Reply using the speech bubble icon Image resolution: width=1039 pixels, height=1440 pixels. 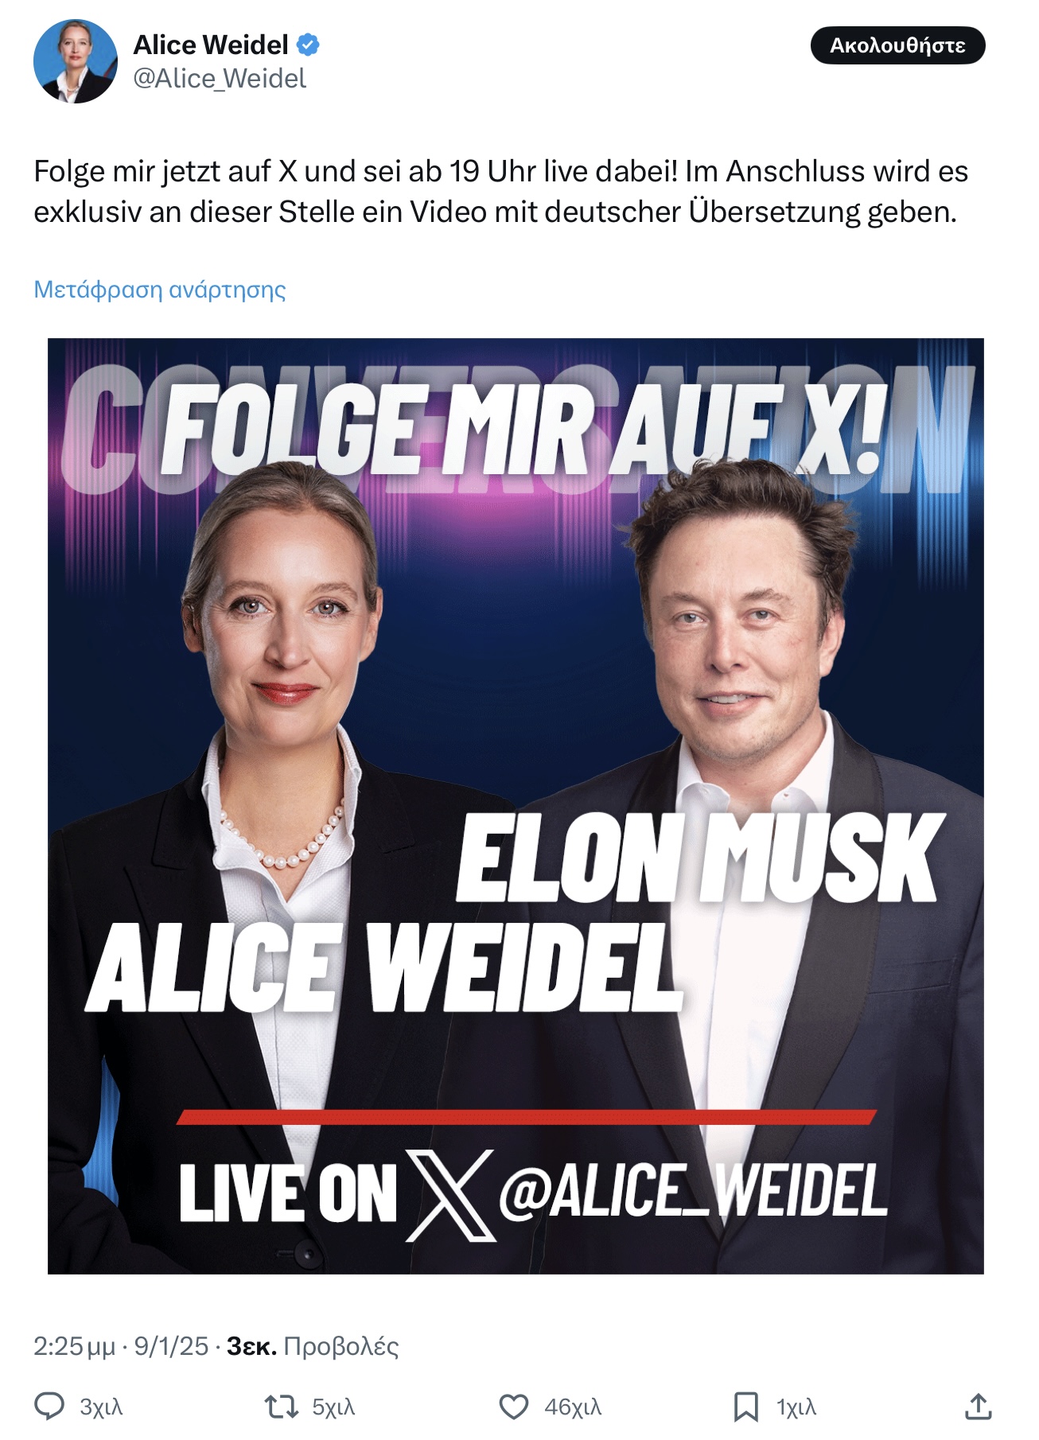coord(49,1407)
